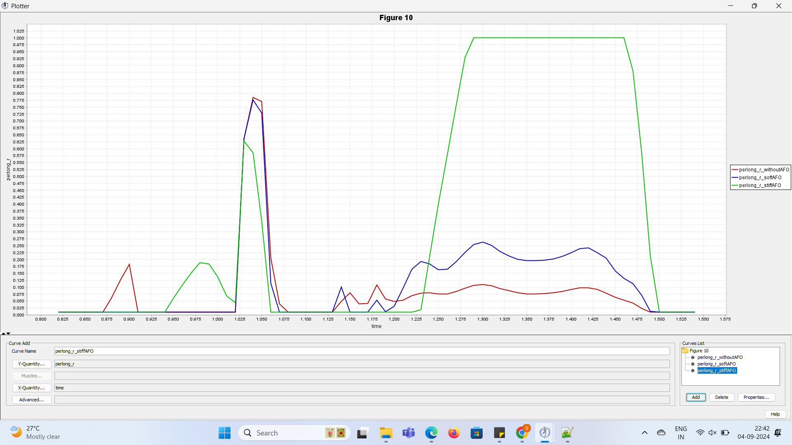Click the Curve Add panel label

click(19, 343)
